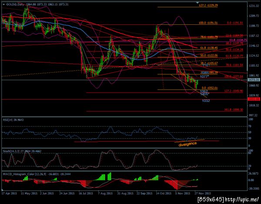Select the 50.0 -1134.28 Fibonacci label

click(x=234, y=50)
